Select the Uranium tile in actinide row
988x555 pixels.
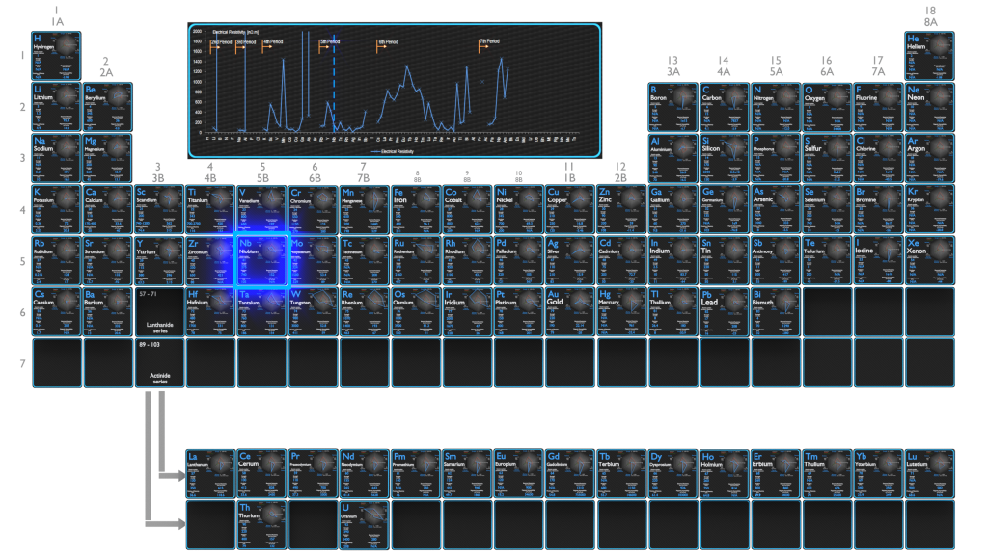[x=364, y=525]
